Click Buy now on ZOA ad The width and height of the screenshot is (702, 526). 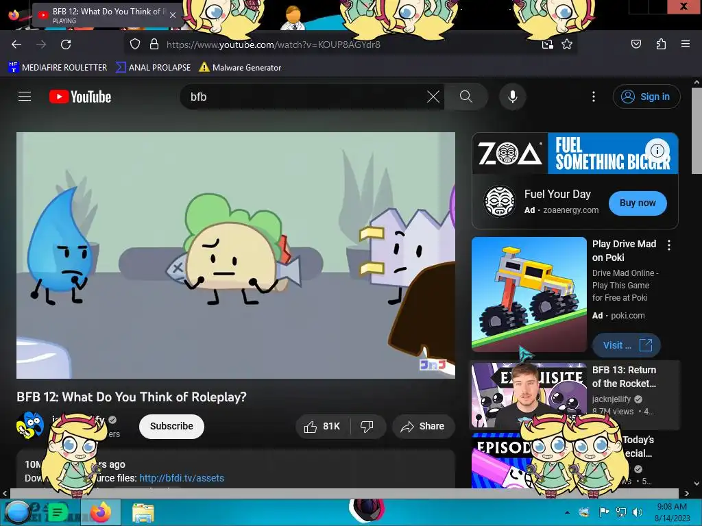point(638,203)
